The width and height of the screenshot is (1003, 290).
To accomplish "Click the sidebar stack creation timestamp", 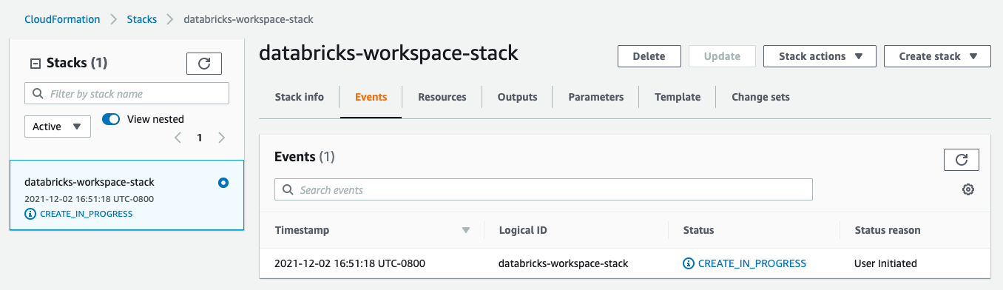I will coord(89,199).
